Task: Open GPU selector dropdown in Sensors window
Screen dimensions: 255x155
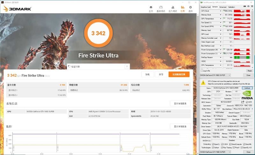Action: click(215, 75)
